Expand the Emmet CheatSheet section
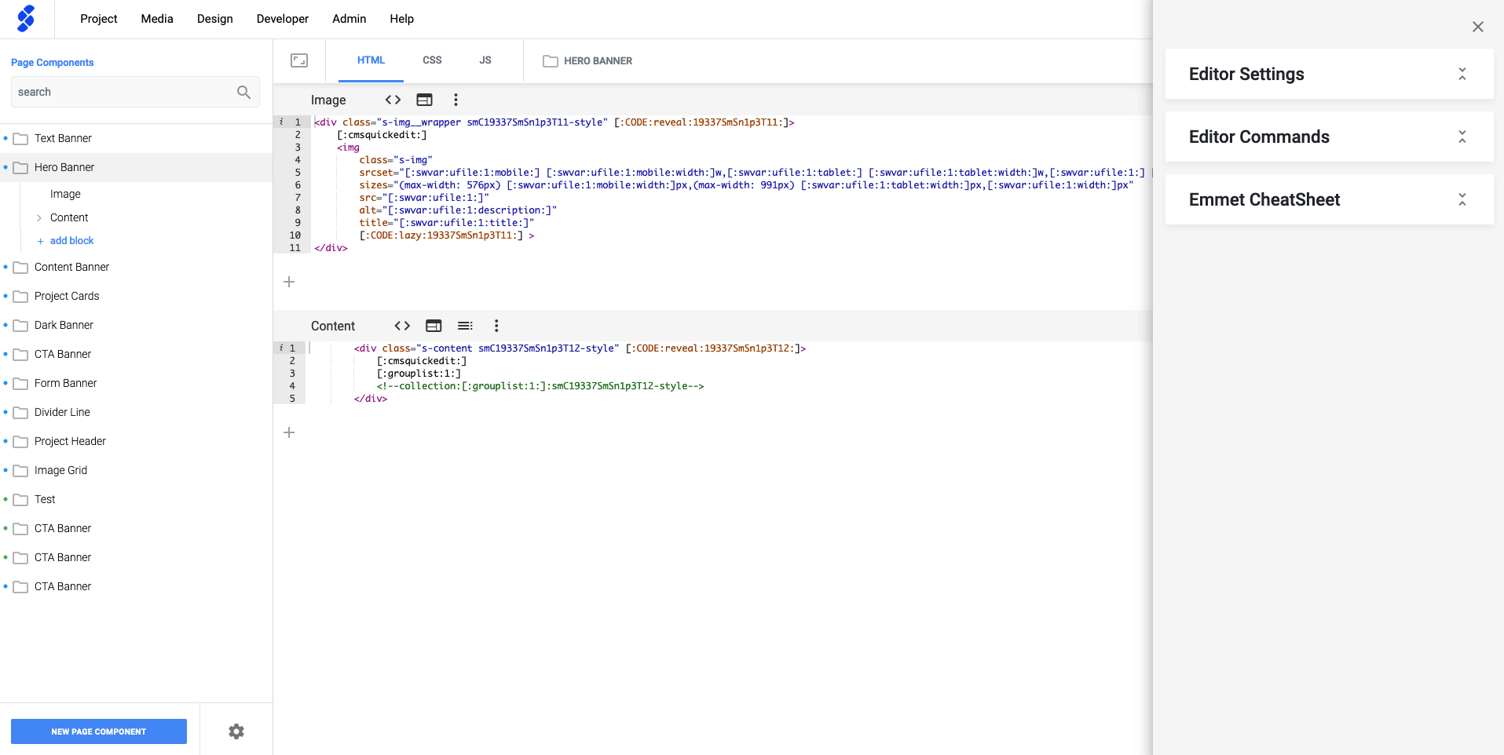Image resolution: width=1504 pixels, height=755 pixels. [1462, 199]
